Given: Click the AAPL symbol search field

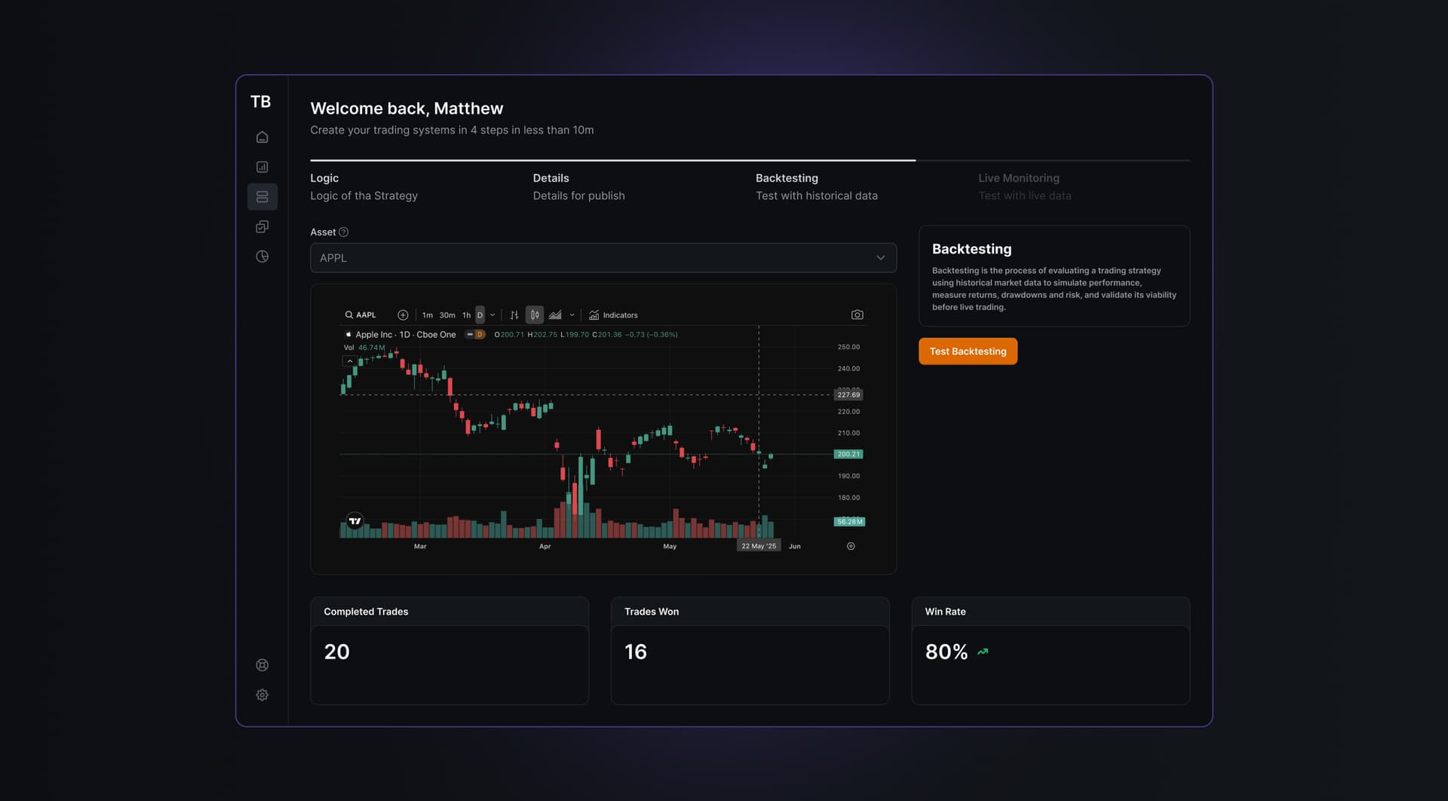Looking at the screenshot, I should pyautogui.click(x=360, y=315).
